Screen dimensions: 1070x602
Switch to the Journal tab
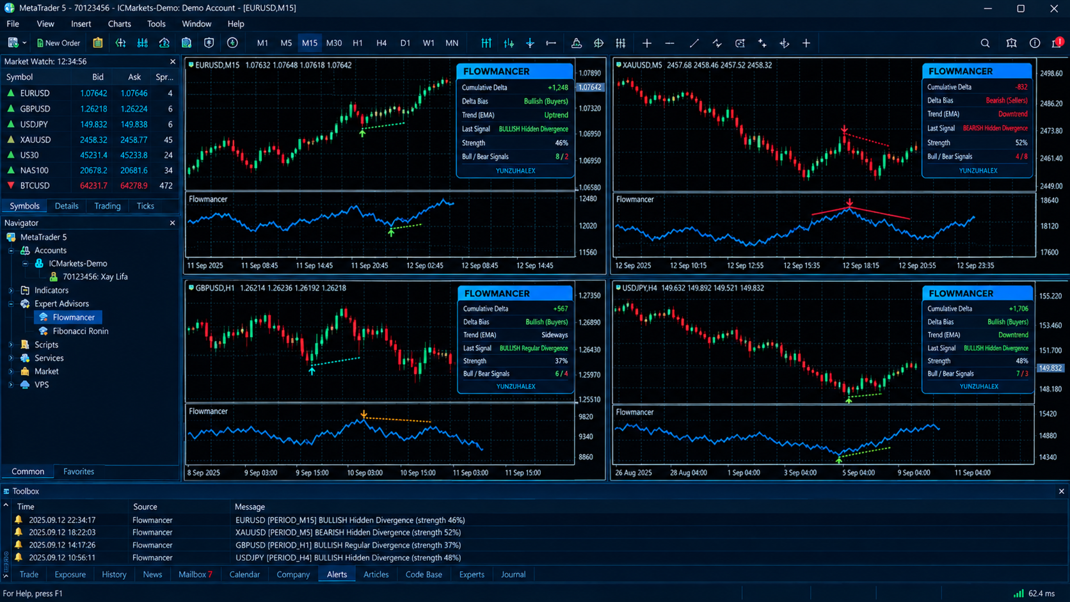513,574
